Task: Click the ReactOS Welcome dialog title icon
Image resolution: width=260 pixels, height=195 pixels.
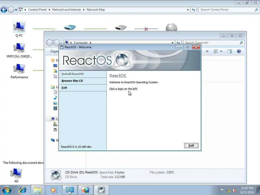Action: 62,47
